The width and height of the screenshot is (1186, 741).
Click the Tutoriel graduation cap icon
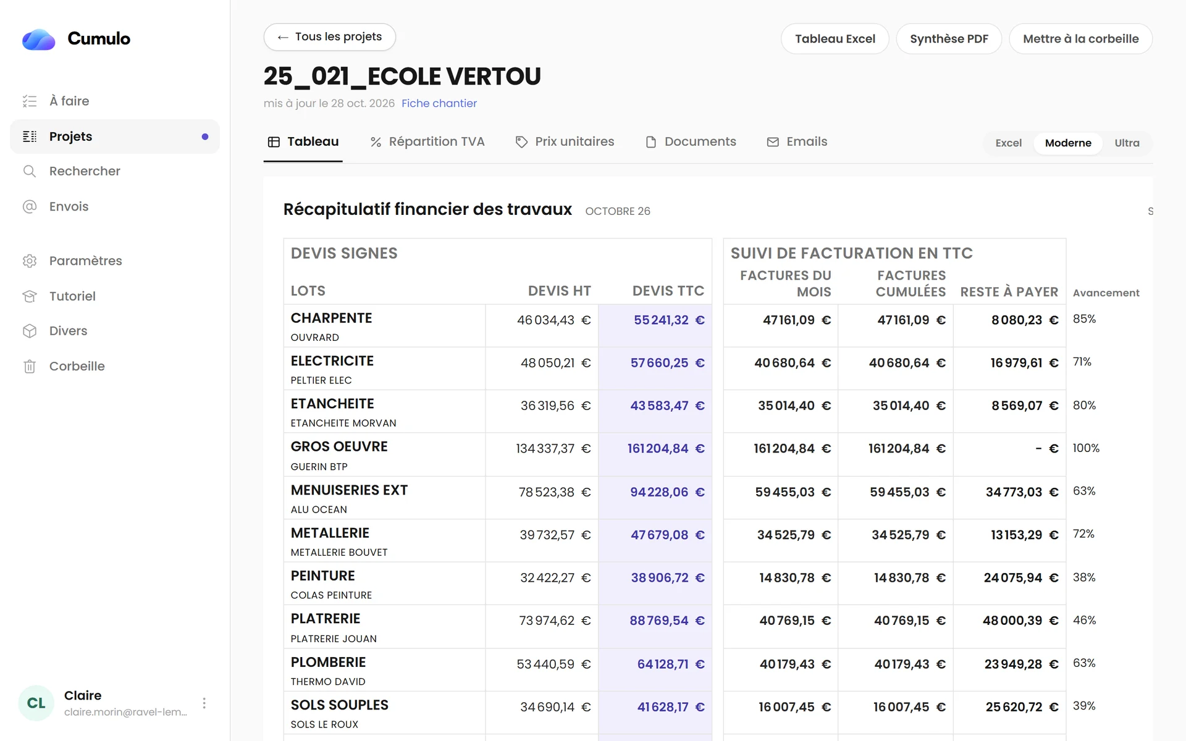(30, 296)
